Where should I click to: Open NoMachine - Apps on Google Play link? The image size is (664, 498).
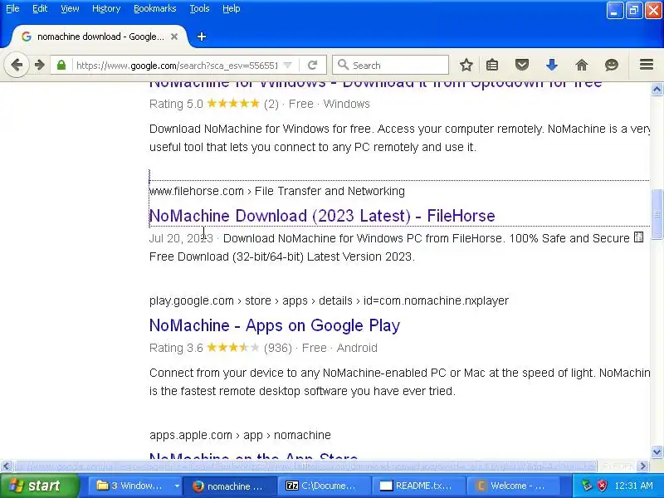click(x=275, y=325)
